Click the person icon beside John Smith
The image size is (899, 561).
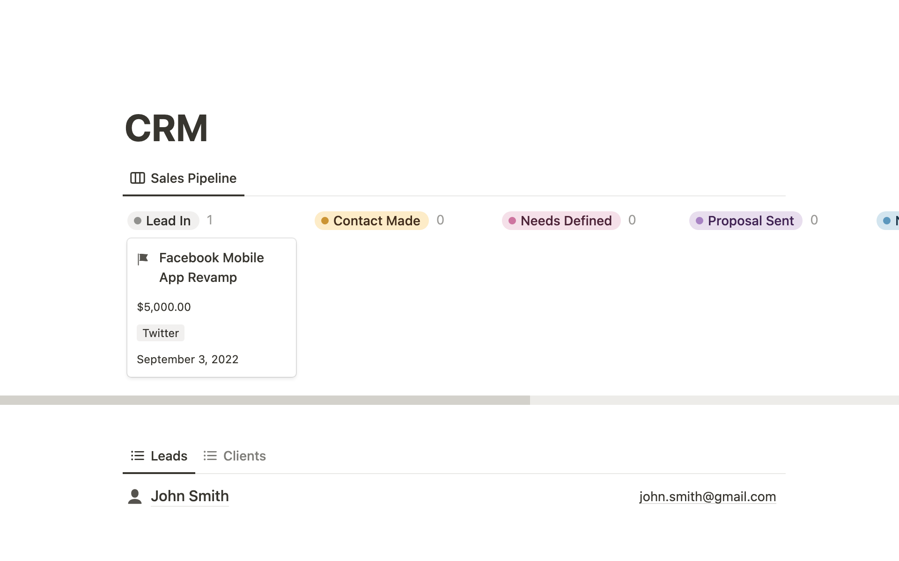tap(135, 496)
